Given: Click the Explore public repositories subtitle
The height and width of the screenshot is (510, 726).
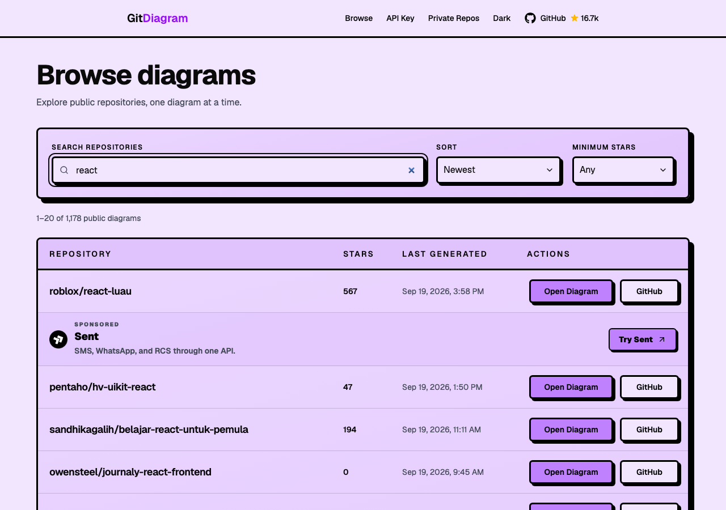Looking at the screenshot, I should point(139,103).
